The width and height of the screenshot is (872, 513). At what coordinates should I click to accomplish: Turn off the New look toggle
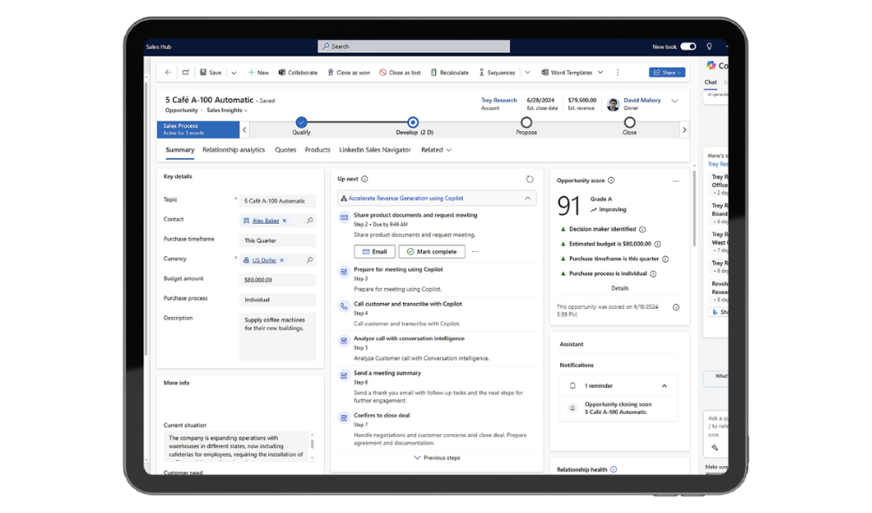(x=688, y=47)
